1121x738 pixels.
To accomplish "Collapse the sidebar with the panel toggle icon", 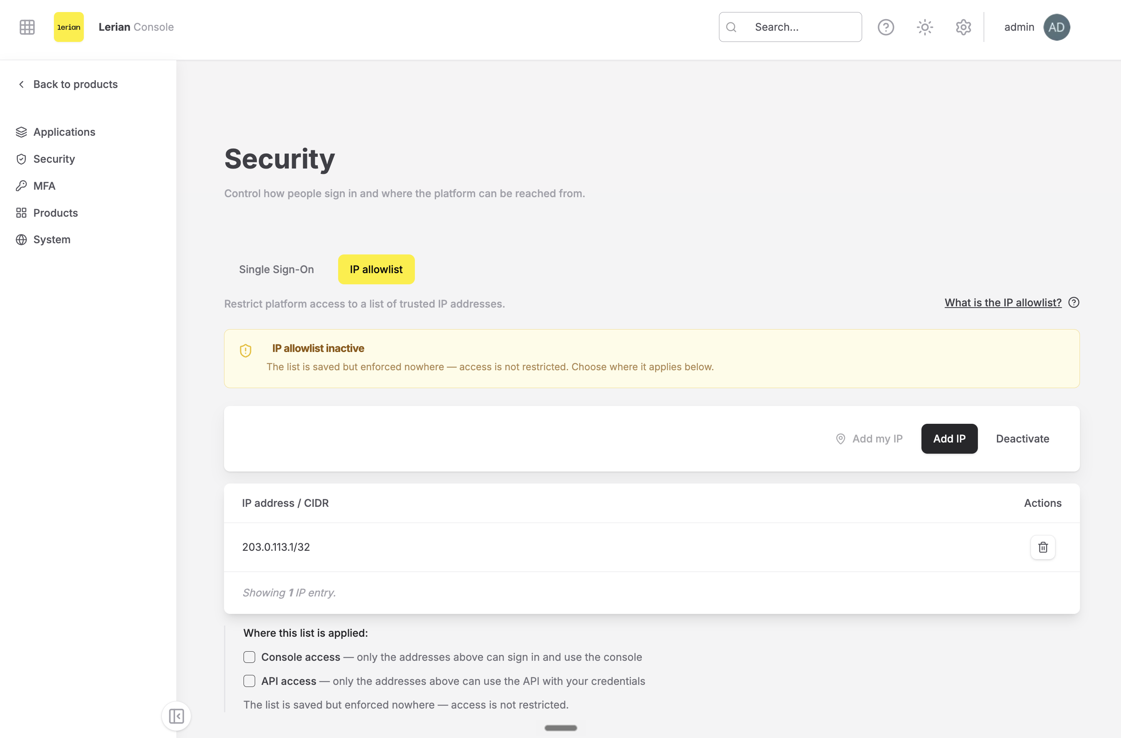I will click(x=176, y=716).
